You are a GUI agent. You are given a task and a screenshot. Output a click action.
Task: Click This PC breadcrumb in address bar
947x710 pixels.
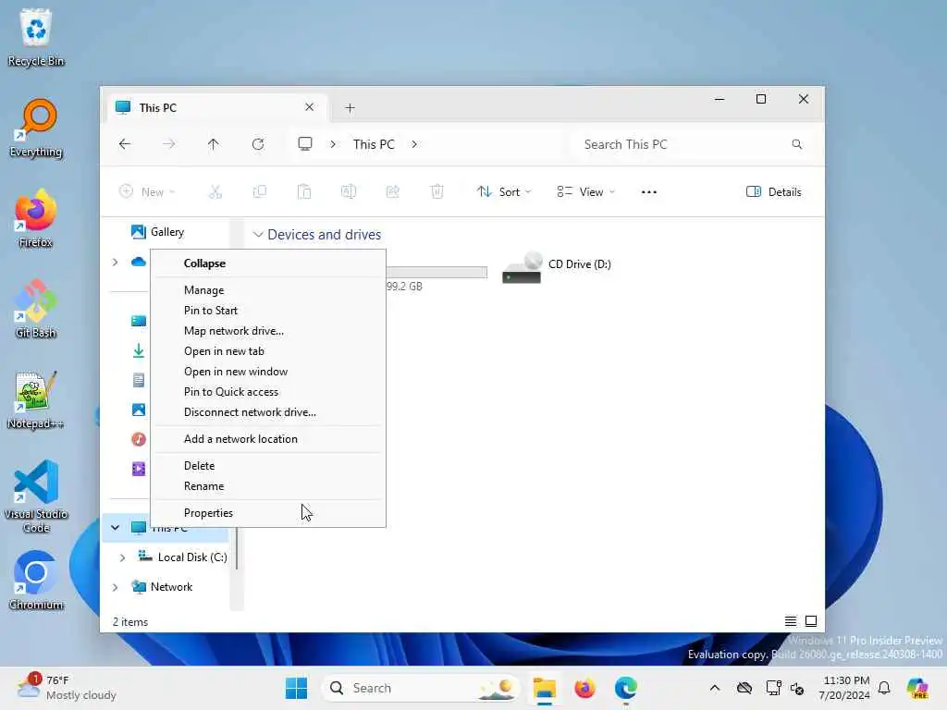coord(374,144)
